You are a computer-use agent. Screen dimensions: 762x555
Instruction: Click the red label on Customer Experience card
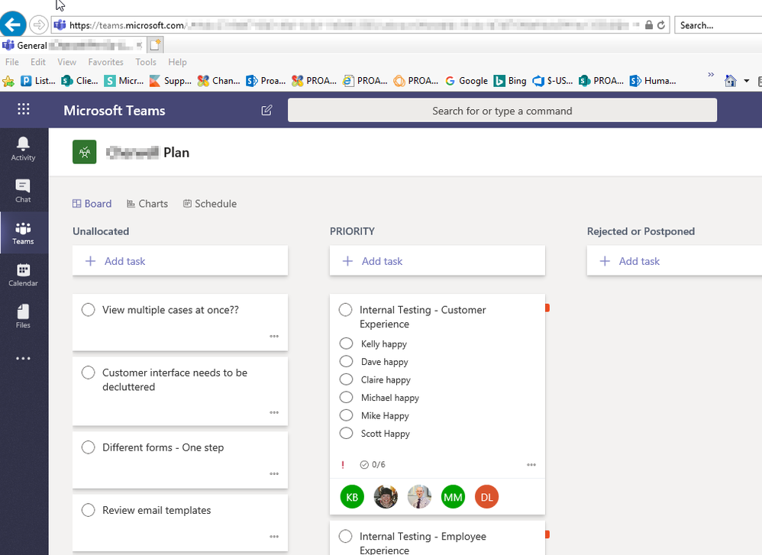(x=547, y=308)
